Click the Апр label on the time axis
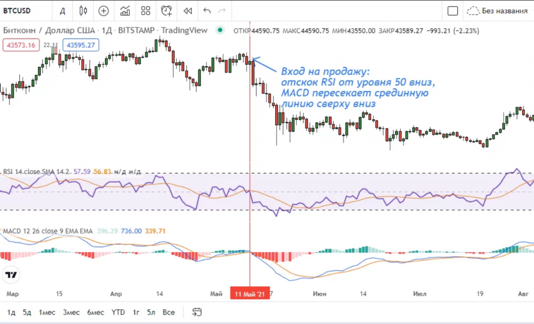534x324 pixels. click(116, 294)
